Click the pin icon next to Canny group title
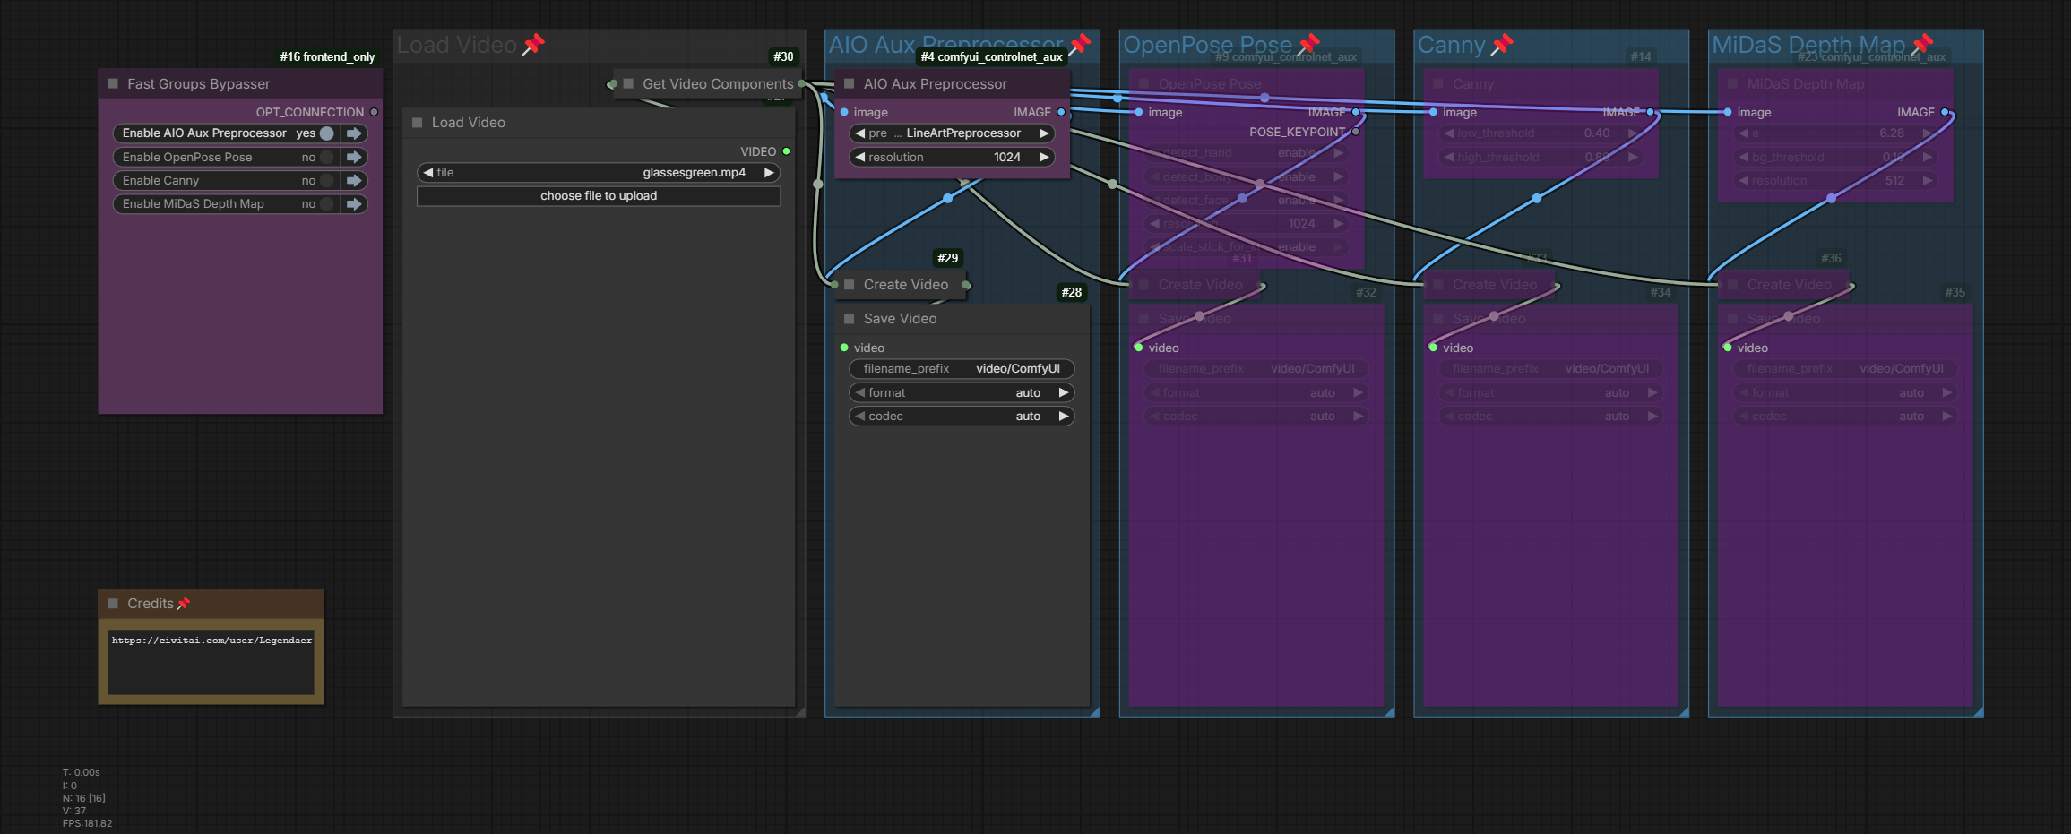This screenshot has width=2071, height=834. click(1502, 44)
